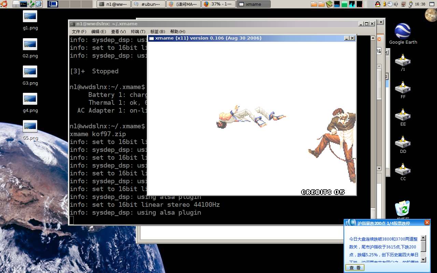Click the 'xmame kof97.zip' terminal line
Screen dimensions: 437x273
coord(98,134)
